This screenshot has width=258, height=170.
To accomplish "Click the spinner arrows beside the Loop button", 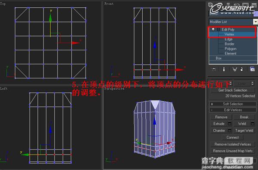I will (252, 83).
